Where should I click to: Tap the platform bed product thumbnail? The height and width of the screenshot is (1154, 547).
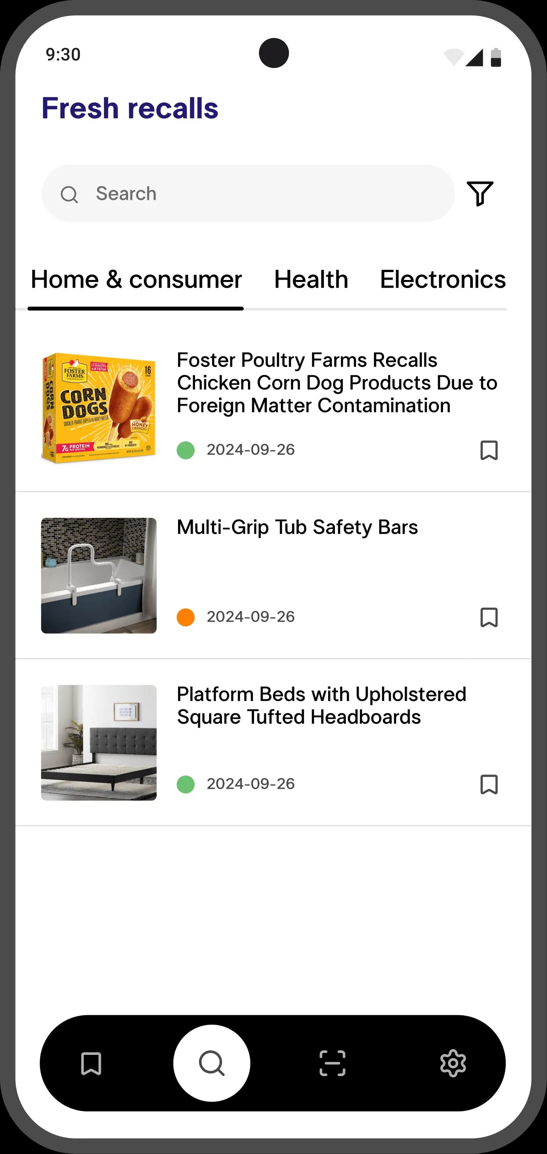click(99, 743)
